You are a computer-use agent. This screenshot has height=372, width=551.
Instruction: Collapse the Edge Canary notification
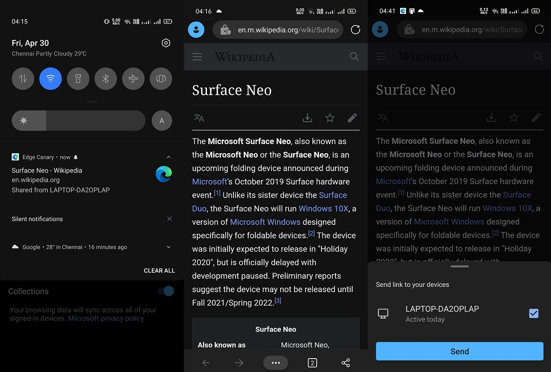click(169, 157)
